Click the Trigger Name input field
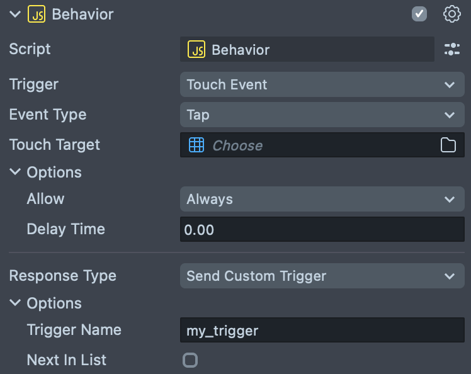This screenshot has width=471, height=374. [x=322, y=331]
